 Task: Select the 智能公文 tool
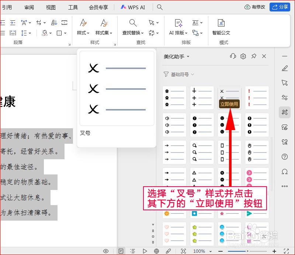[x=221, y=33]
